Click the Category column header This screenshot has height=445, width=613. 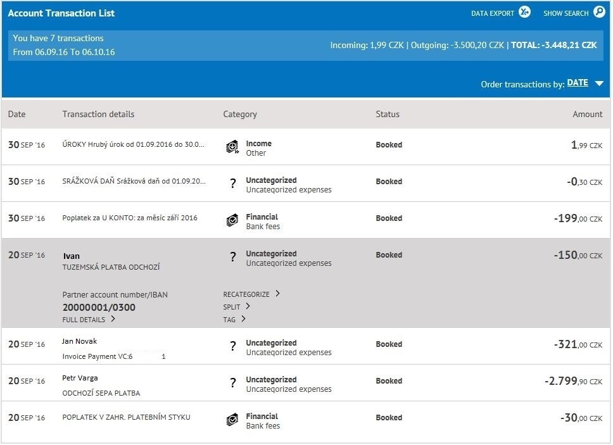point(240,114)
